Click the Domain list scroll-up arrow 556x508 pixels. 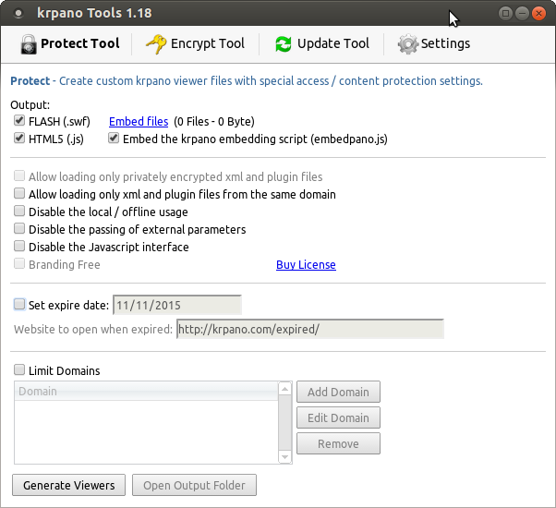pyautogui.click(x=285, y=391)
